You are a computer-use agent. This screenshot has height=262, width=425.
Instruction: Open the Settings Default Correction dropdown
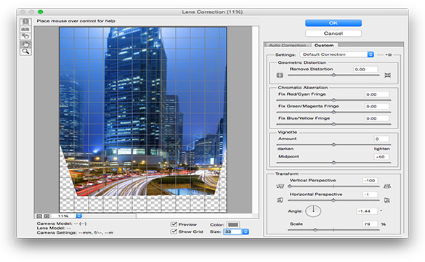point(336,54)
